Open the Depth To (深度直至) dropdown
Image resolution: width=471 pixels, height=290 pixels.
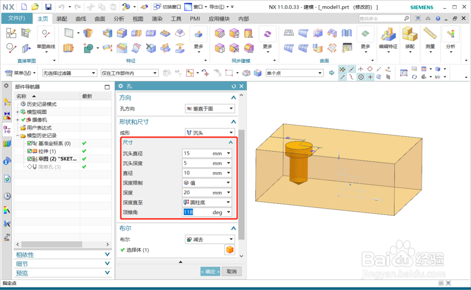pyautogui.click(x=207, y=203)
